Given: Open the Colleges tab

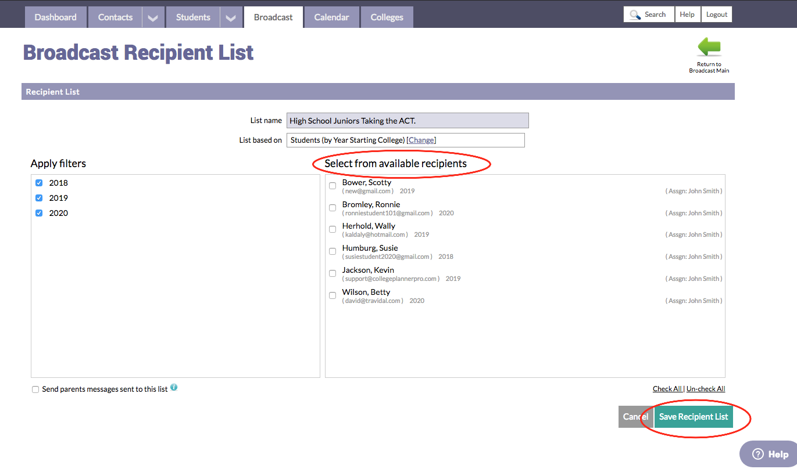Looking at the screenshot, I should click(387, 17).
